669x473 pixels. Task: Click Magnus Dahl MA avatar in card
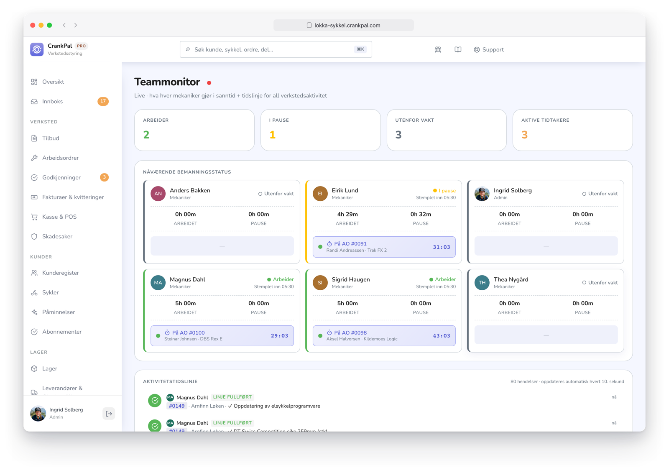point(158,283)
